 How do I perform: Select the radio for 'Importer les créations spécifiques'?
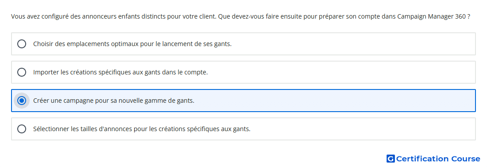pyautogui.click(x=22, y=72)
